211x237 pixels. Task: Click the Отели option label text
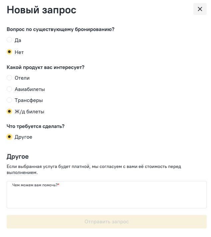22,78
